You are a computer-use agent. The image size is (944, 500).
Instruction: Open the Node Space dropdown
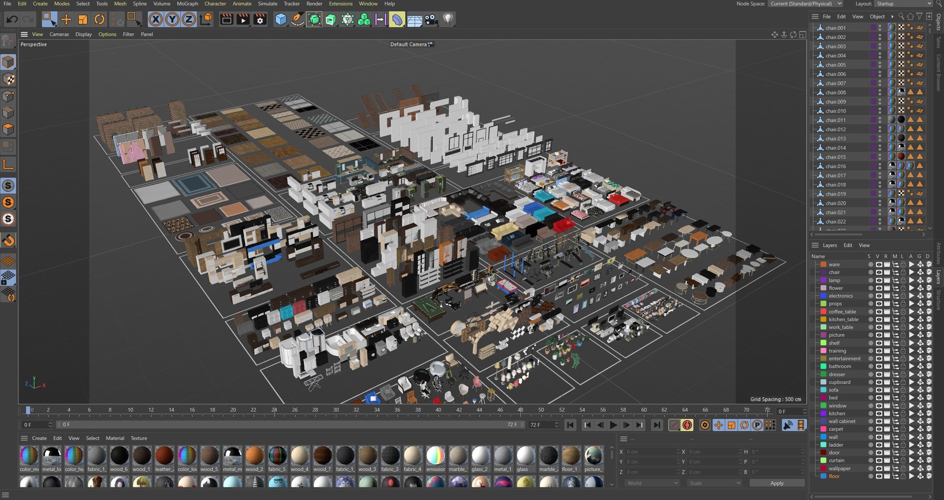point(806,4)
